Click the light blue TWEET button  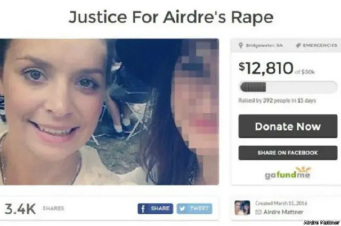(194, 208)
